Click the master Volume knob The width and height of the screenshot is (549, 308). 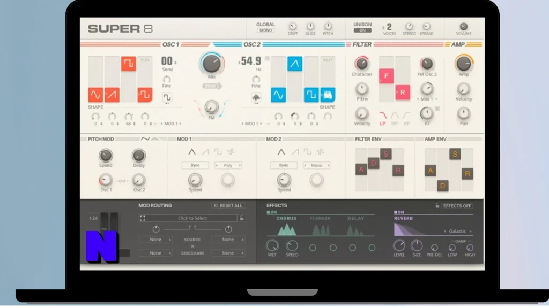464,27
